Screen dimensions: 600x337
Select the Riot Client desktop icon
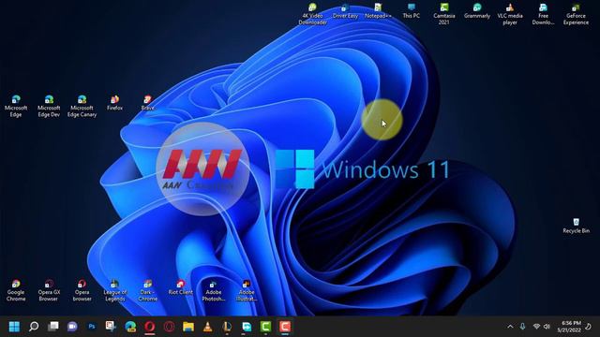point(181,287)
